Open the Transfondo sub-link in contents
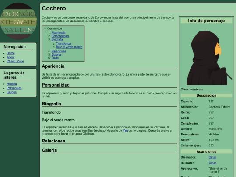This screenshot has width=236, height=177. coord(63,44)
